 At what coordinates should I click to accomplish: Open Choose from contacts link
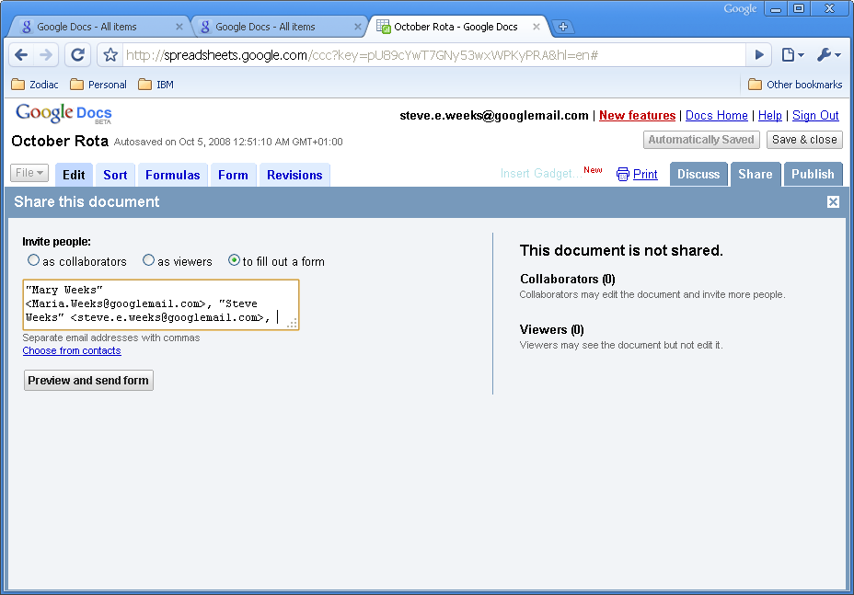click(x=72, y=350)
